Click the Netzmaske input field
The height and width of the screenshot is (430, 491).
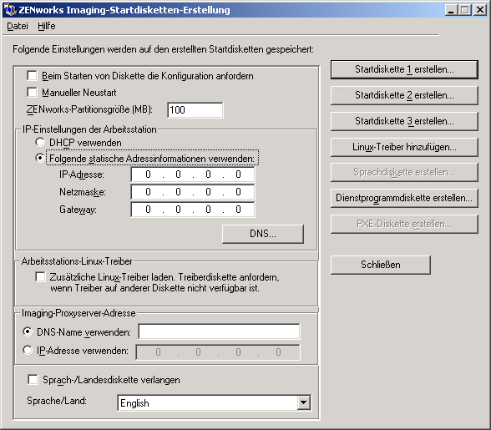[x=193, y=192]
